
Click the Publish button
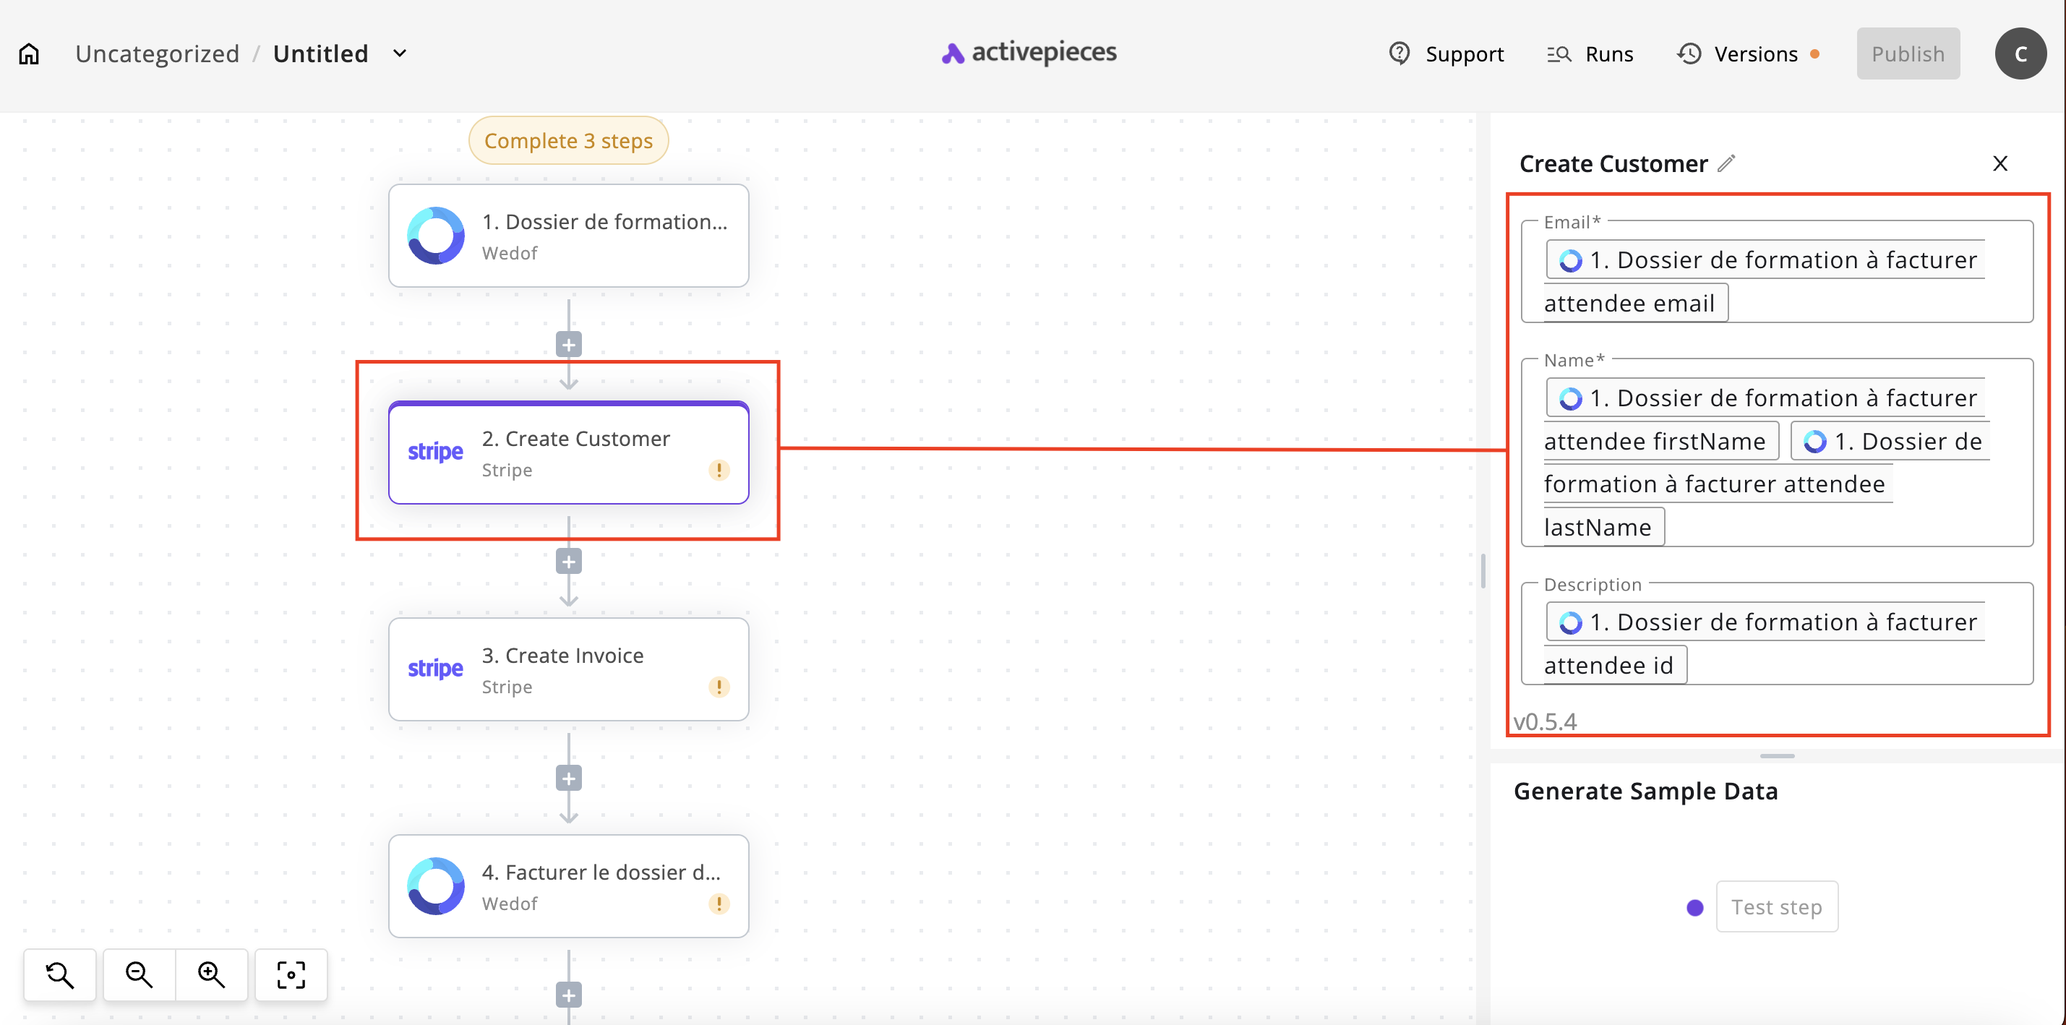(1907, 53)
